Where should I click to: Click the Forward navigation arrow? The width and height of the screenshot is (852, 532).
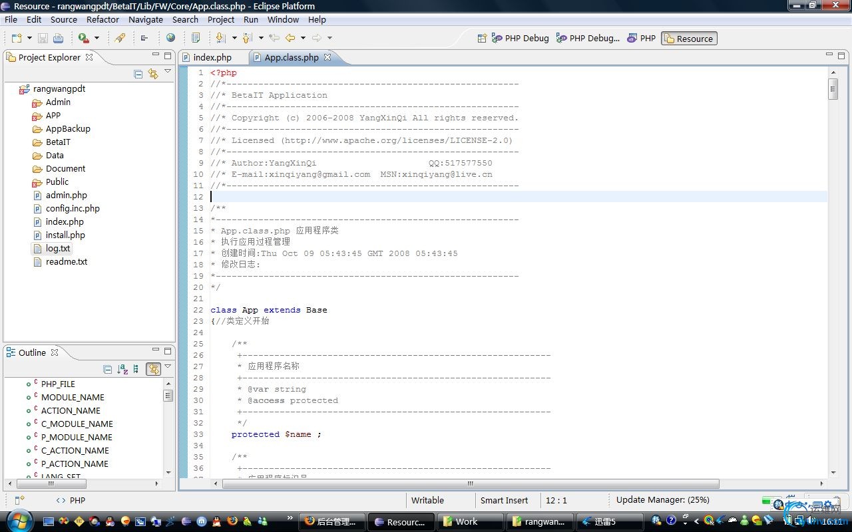click(x=317, y=38)
